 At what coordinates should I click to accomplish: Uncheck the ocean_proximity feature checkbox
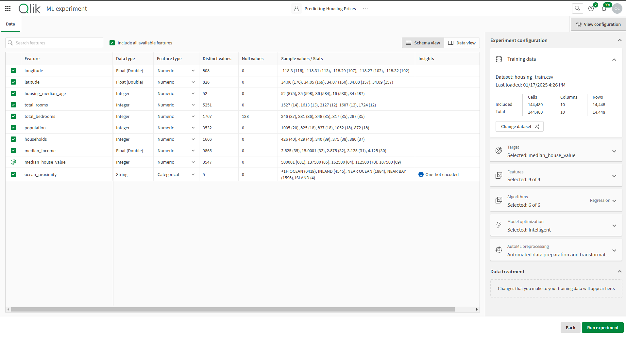tap(13, 174)
